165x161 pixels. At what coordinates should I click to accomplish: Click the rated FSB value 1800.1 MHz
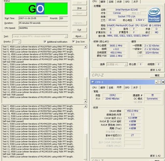[x=116, y=56]
